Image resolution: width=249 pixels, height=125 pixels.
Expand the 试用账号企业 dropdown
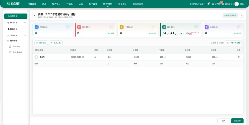point(197,4)
